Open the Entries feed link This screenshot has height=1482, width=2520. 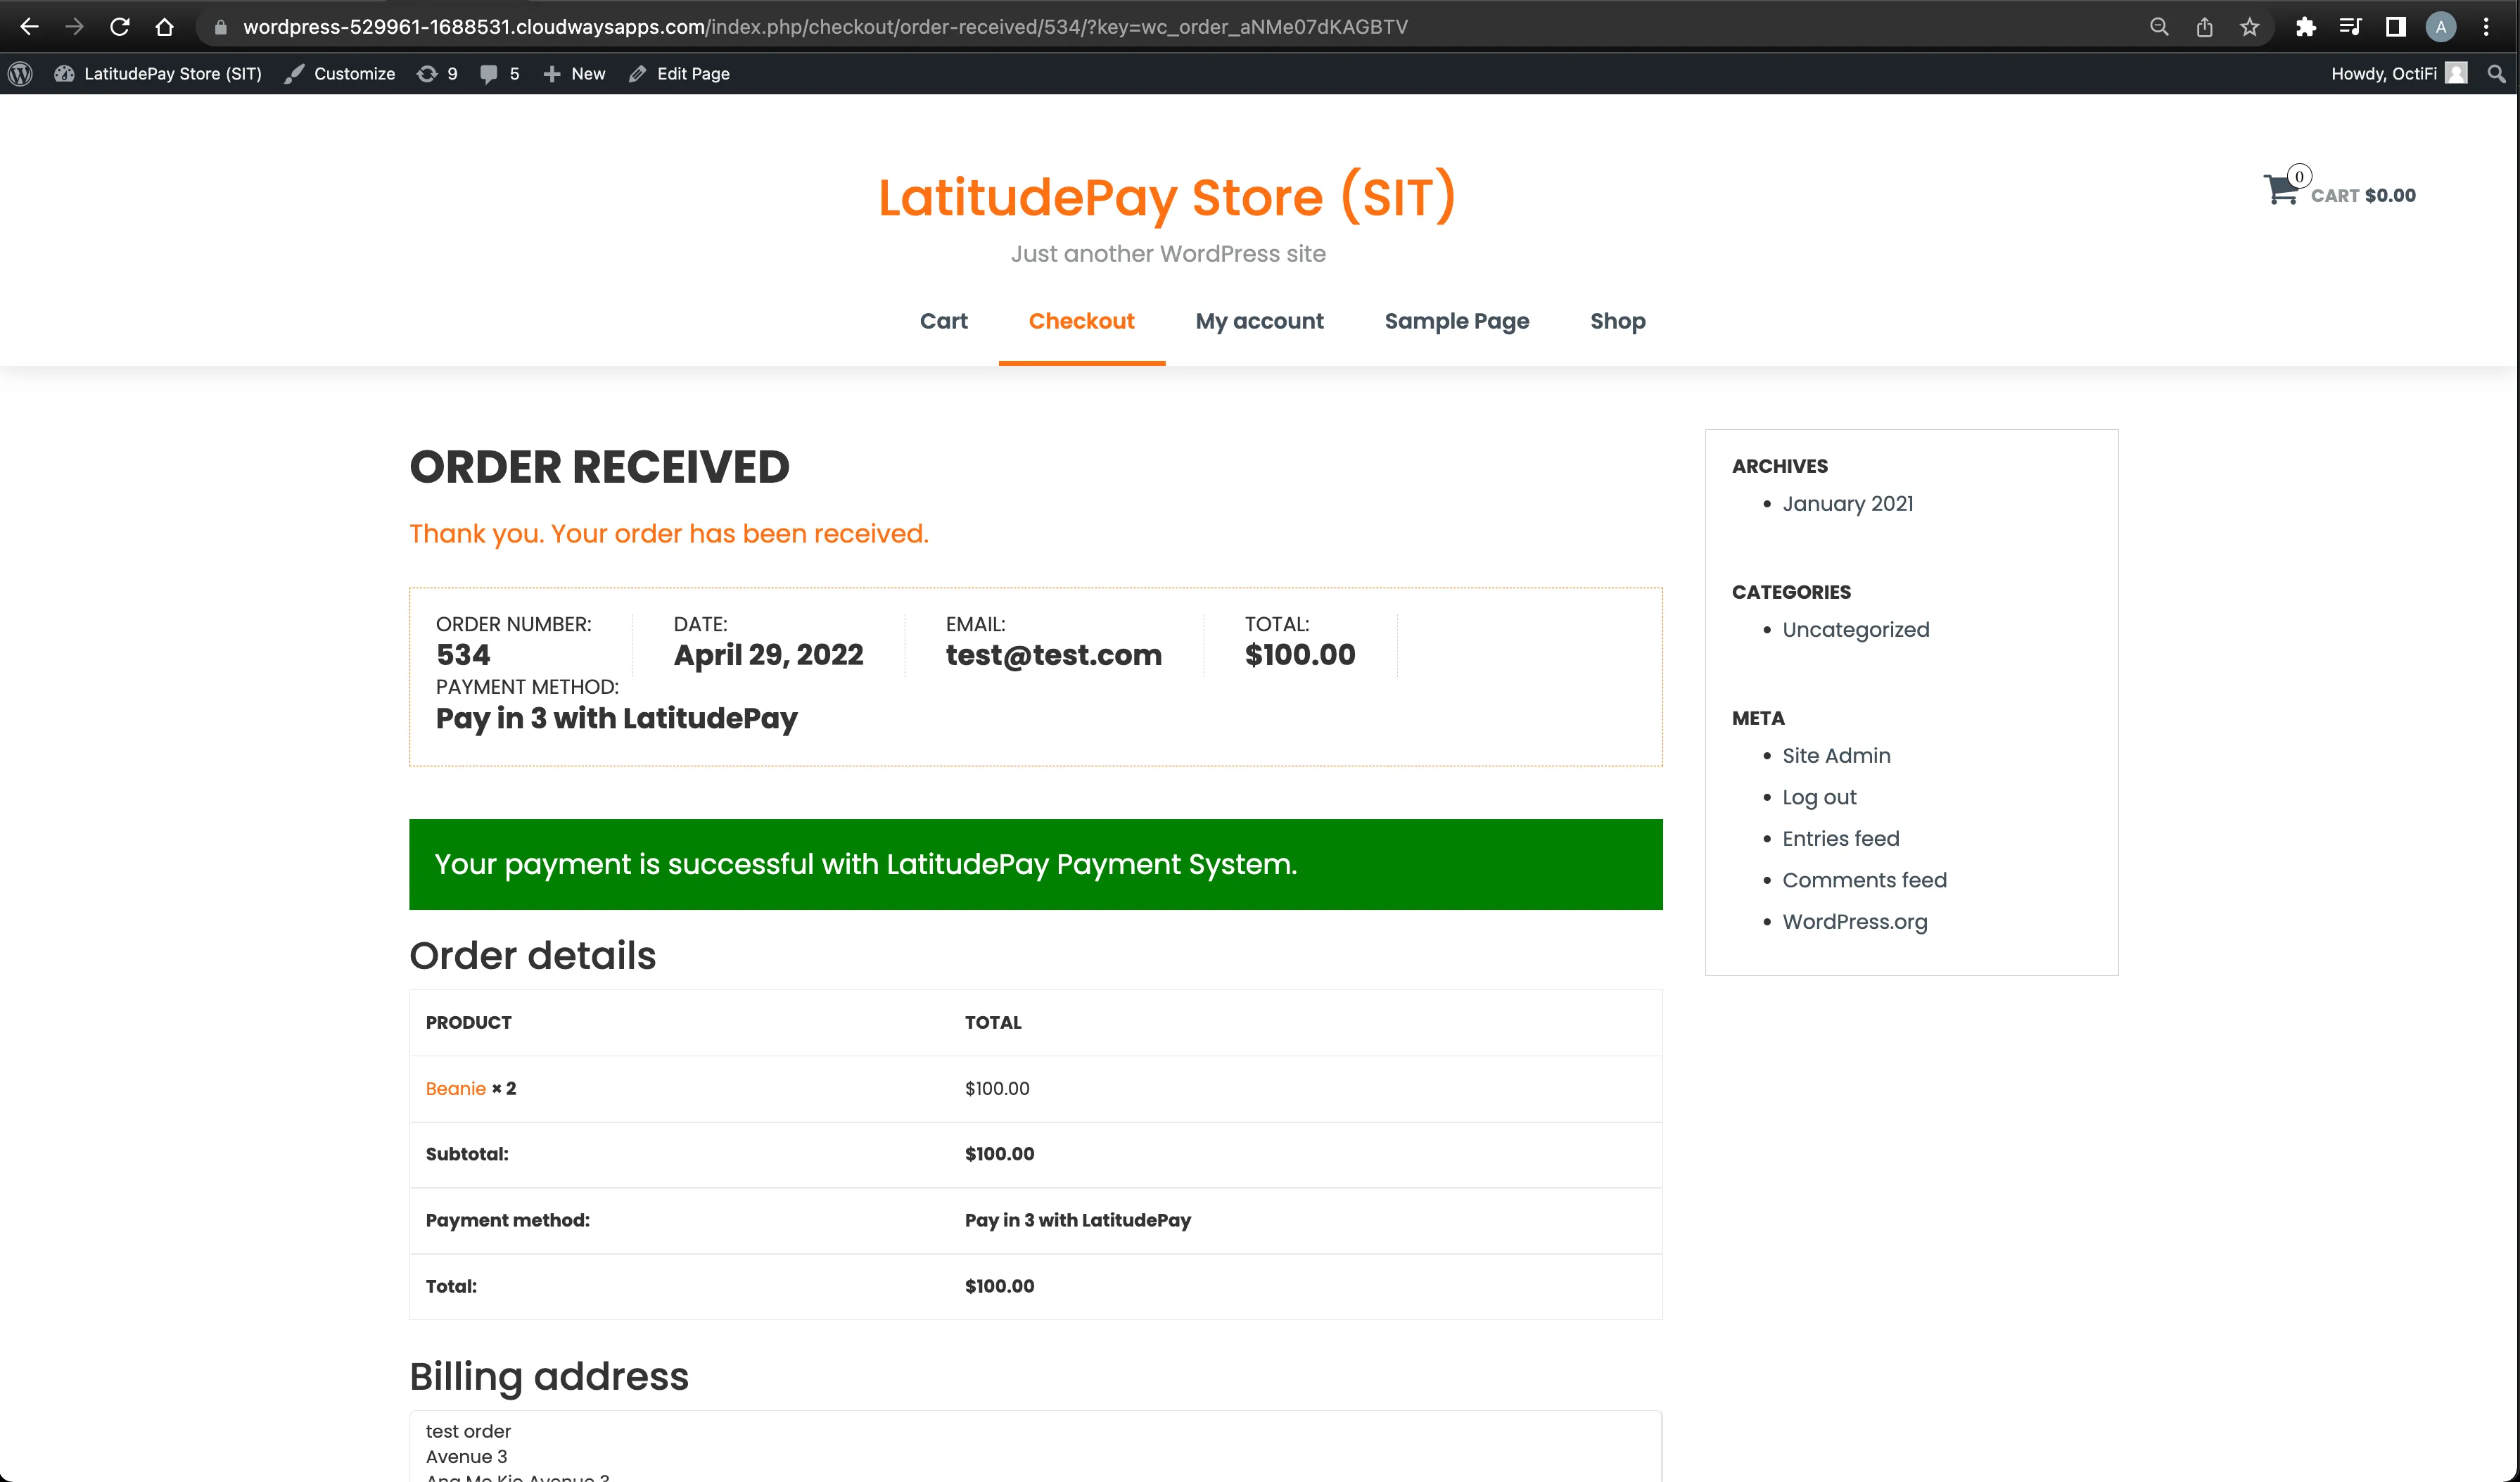pos(1840,839)
